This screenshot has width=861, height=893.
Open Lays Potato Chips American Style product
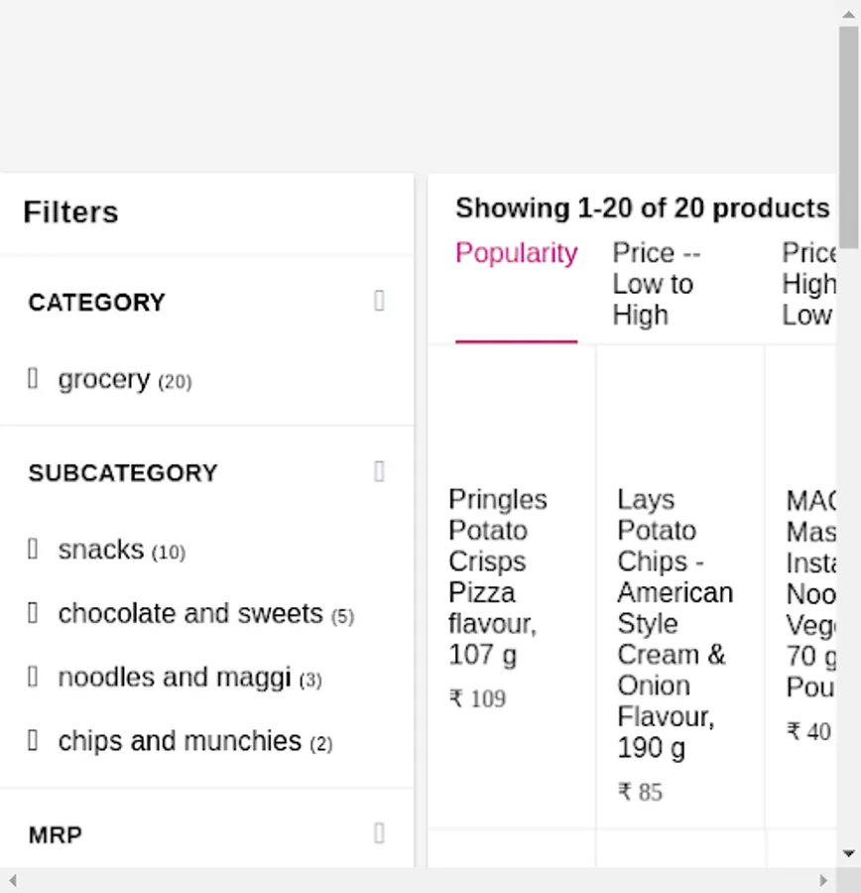[675, 623]
